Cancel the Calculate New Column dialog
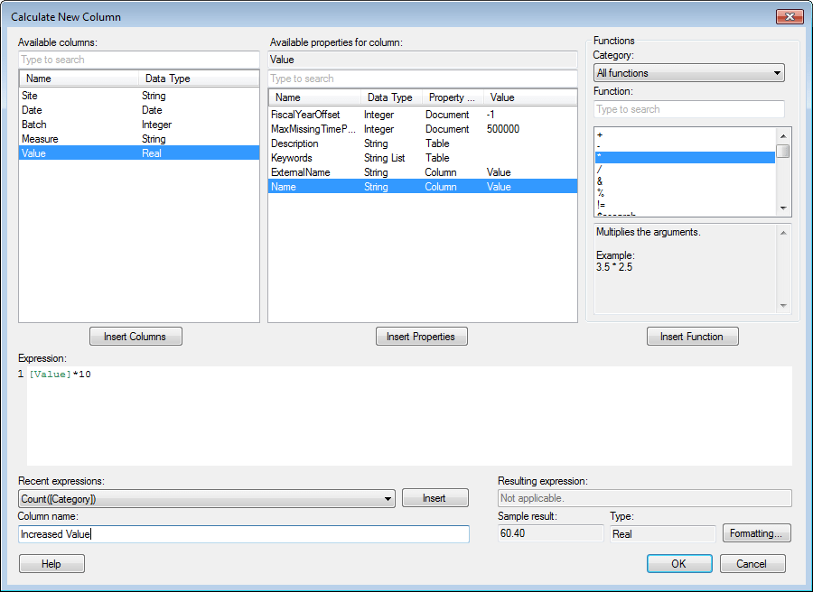The width and height of the screenshot is (813, 592). click(752, 563)
